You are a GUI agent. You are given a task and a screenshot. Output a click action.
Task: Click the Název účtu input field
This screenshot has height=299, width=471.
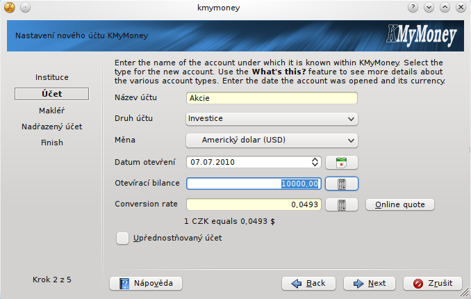click(272, 98)
